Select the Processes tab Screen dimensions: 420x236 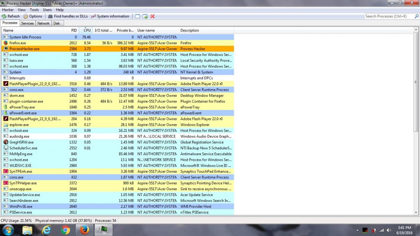coord(10,23)
